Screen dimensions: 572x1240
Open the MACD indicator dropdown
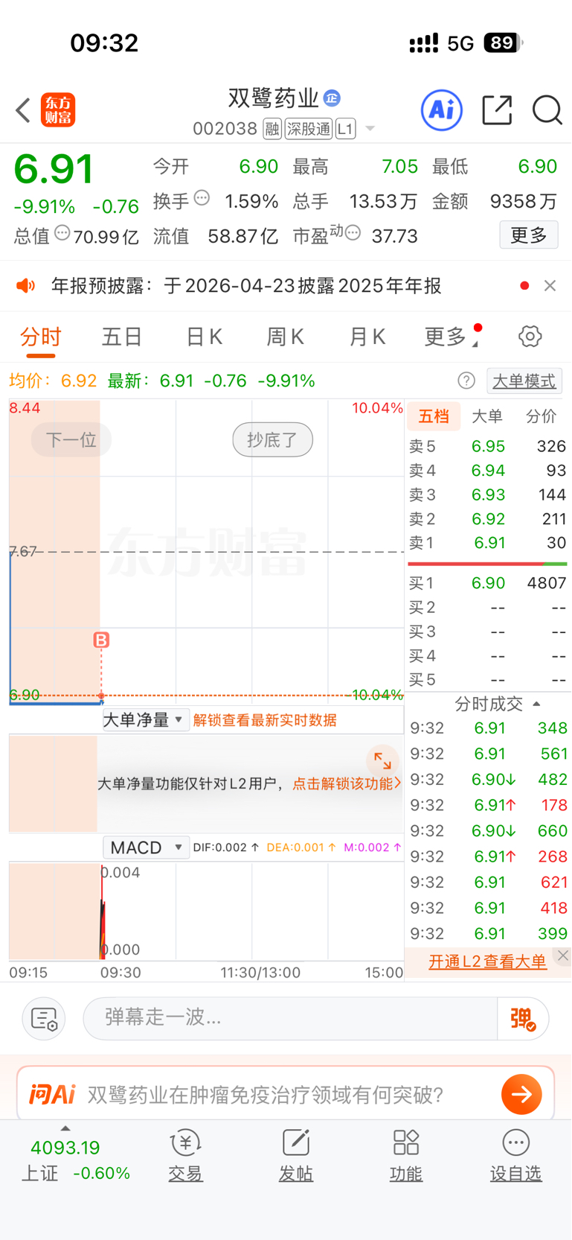(x=146, y=848)
